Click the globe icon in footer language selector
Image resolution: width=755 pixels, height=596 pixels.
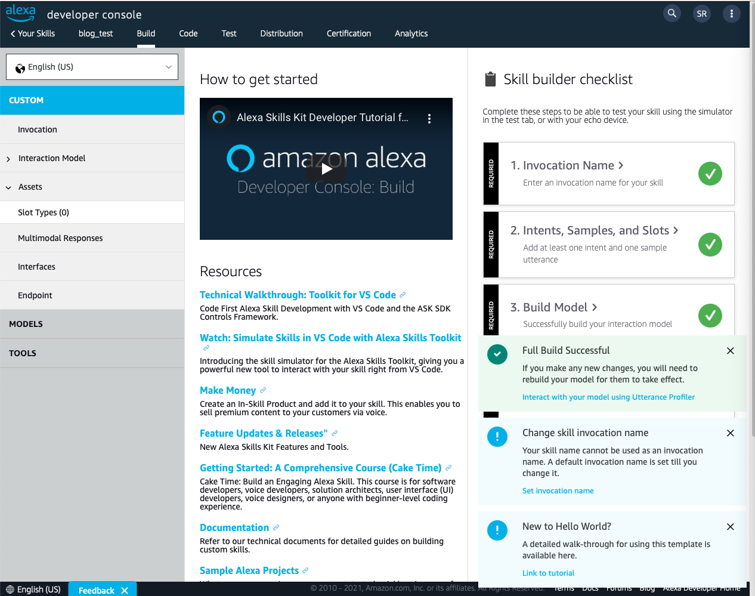tap(10, 589)
